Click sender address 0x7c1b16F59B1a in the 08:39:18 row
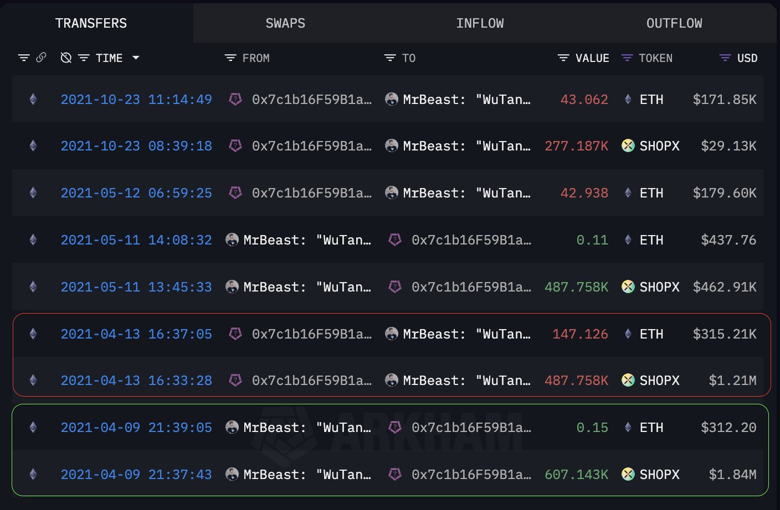 (x=312, y=146)
